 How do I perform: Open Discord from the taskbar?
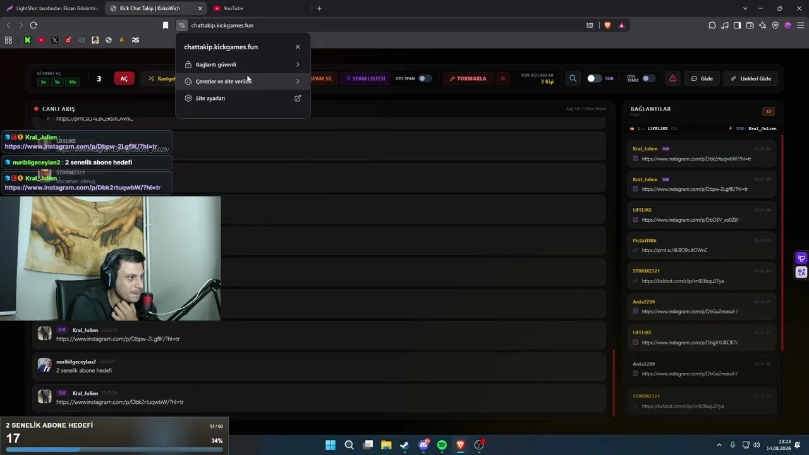click(423, 445)
